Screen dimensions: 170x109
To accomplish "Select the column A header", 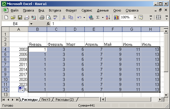I will (x=19, y=29).
